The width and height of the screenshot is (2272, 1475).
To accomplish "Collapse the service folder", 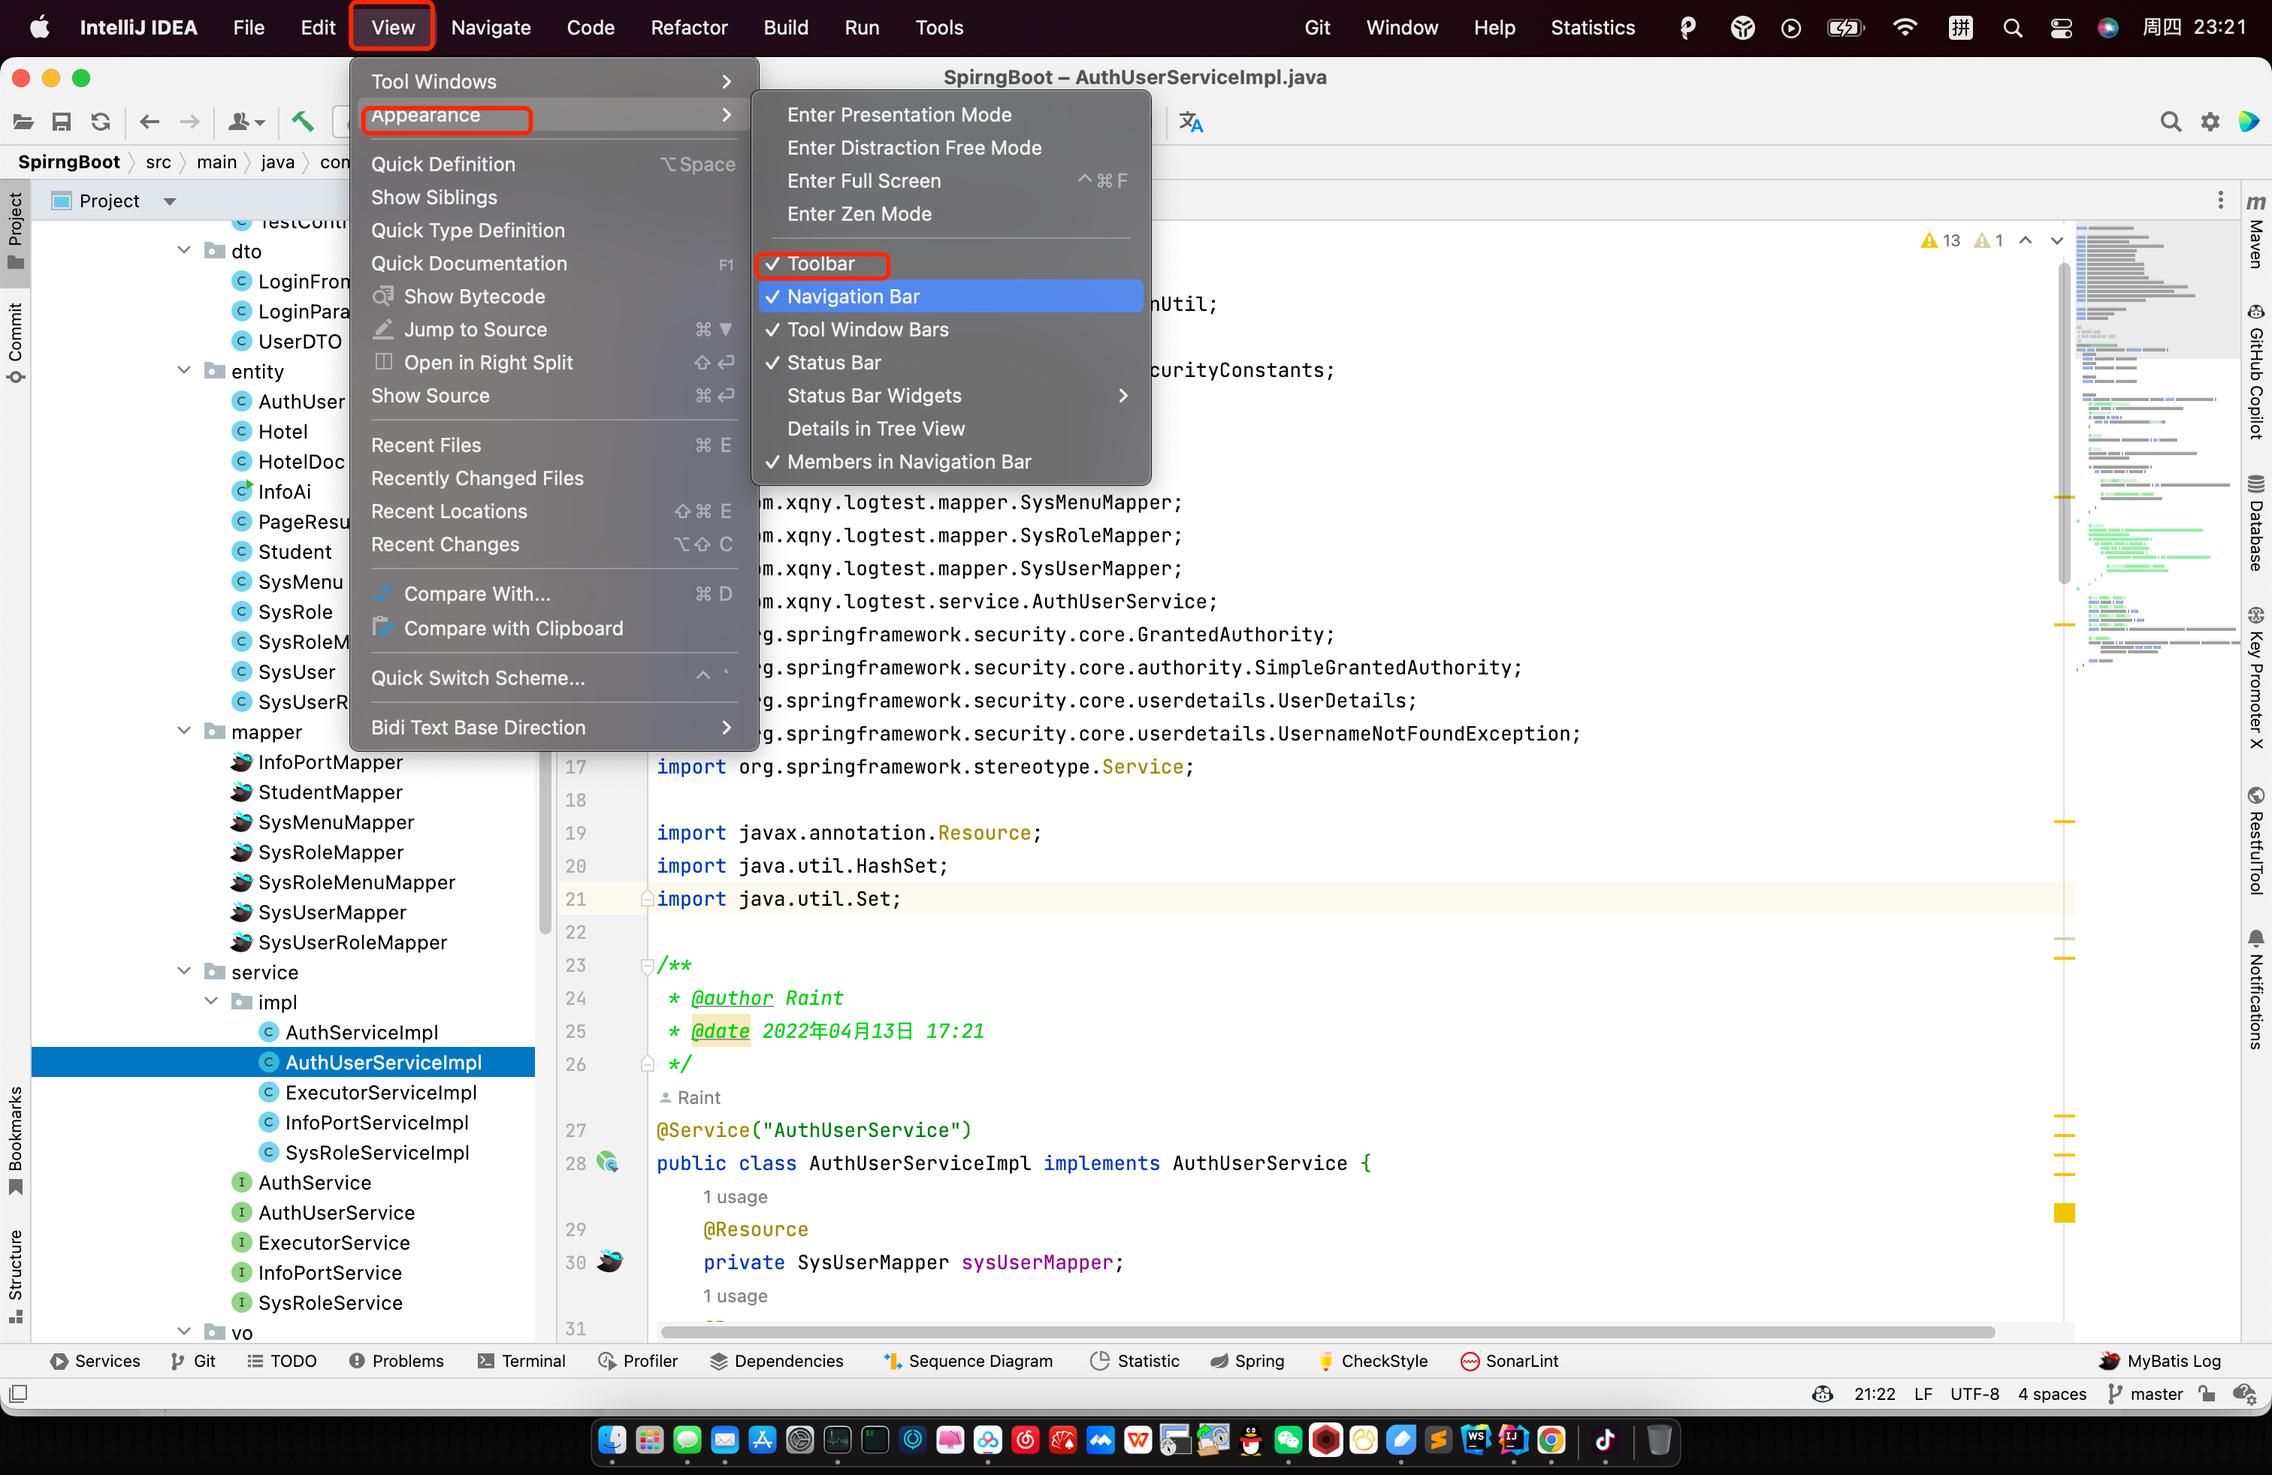I will 184,971.
